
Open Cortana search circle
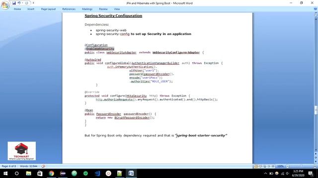[16, 174]
